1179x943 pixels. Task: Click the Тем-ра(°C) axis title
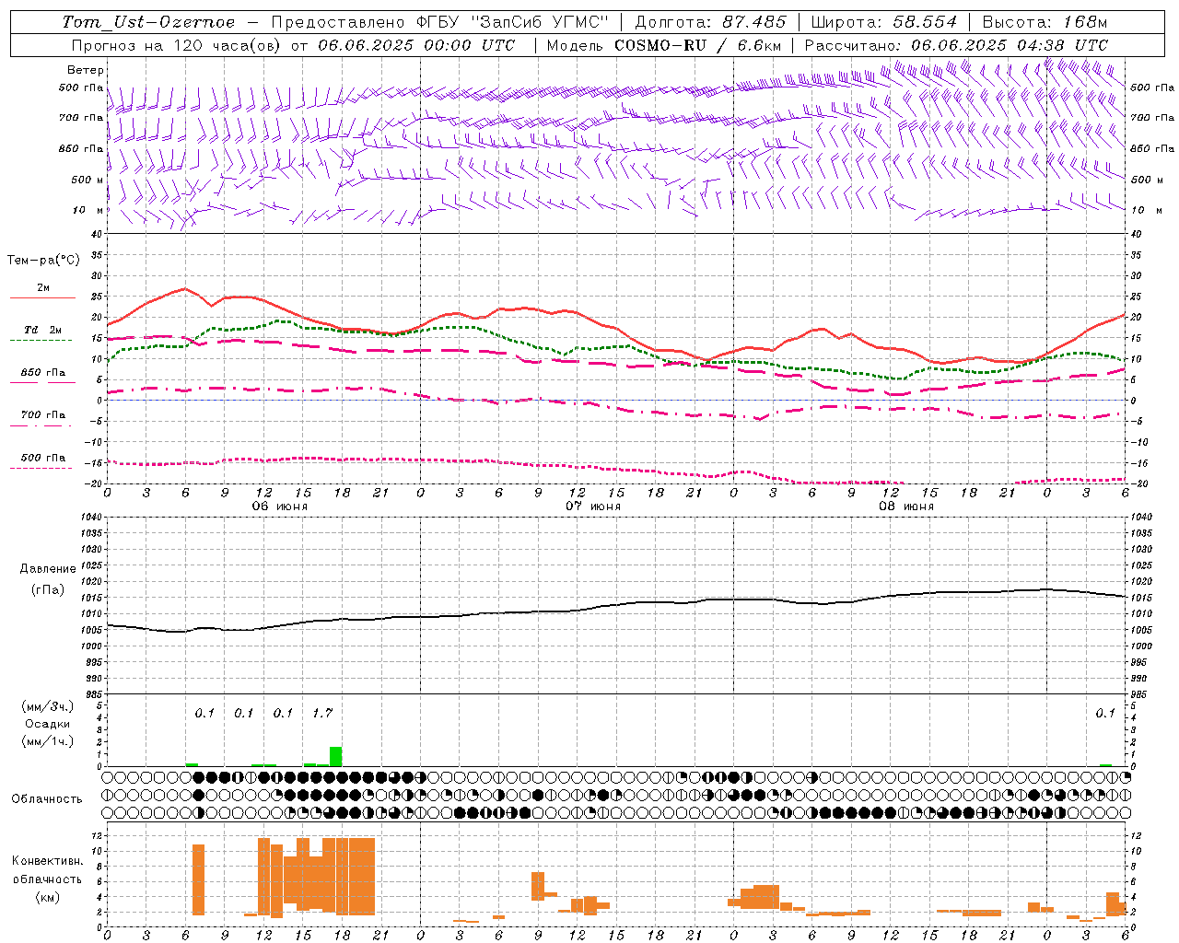coord(43,261)
